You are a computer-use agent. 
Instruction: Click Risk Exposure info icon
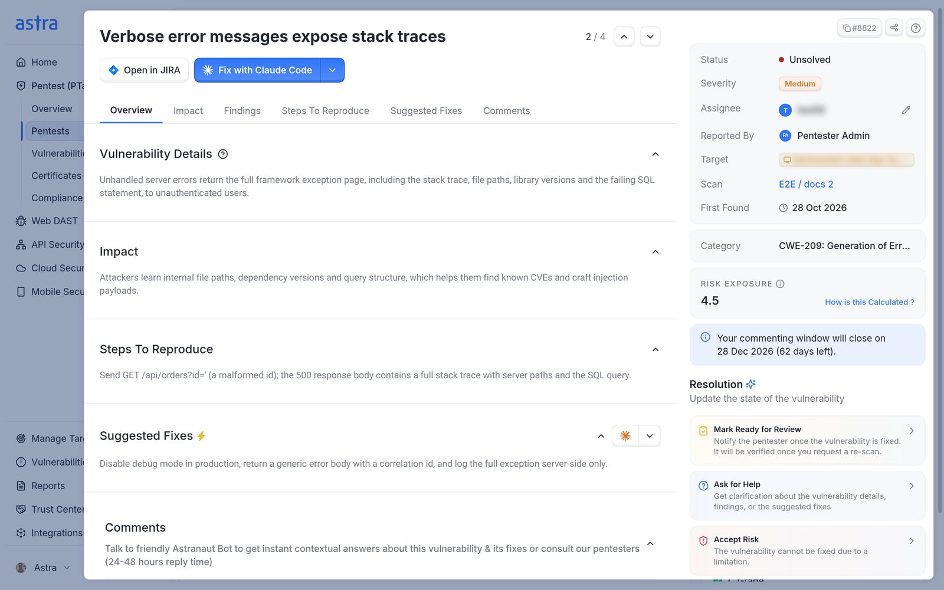pos(780,284)
